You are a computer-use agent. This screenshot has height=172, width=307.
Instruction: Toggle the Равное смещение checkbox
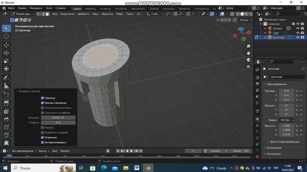[x=42, y=103]
